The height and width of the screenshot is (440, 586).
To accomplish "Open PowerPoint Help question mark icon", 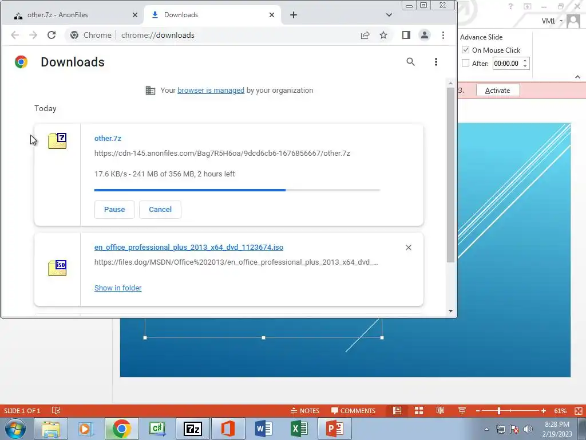I will point(510,6).
